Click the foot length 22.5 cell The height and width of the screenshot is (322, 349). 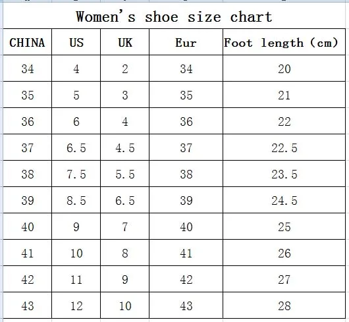[284, 148]
